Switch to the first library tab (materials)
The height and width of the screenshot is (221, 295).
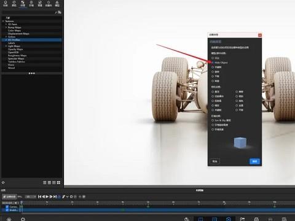[6, 4]
